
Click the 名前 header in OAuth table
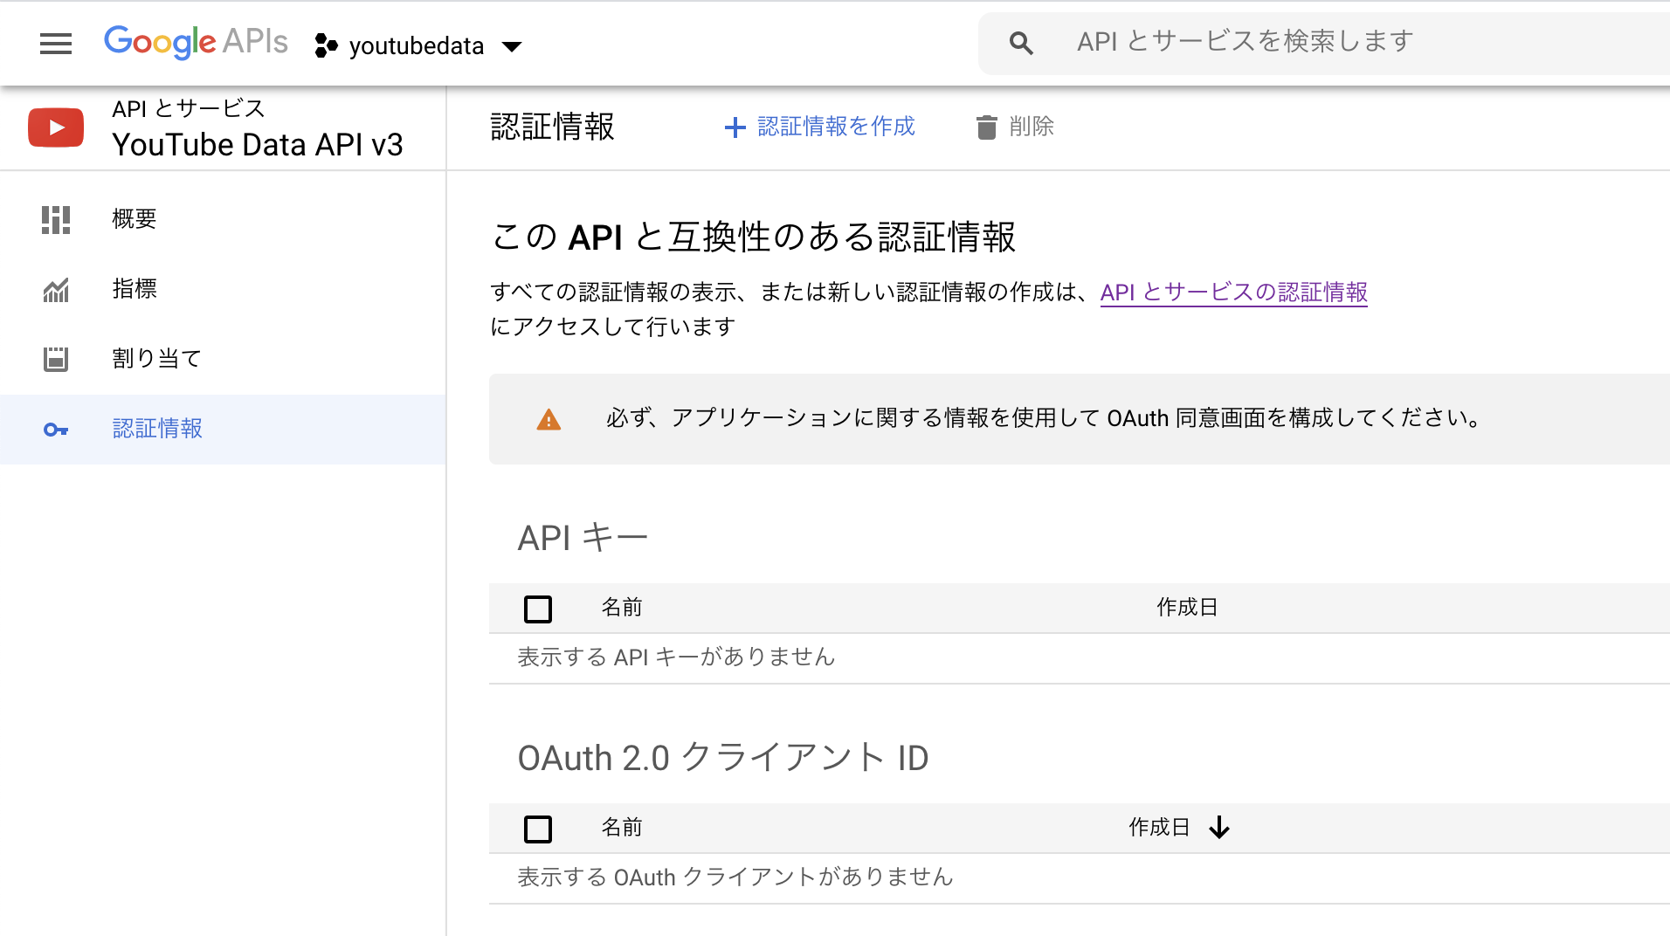tap(622, 828)
